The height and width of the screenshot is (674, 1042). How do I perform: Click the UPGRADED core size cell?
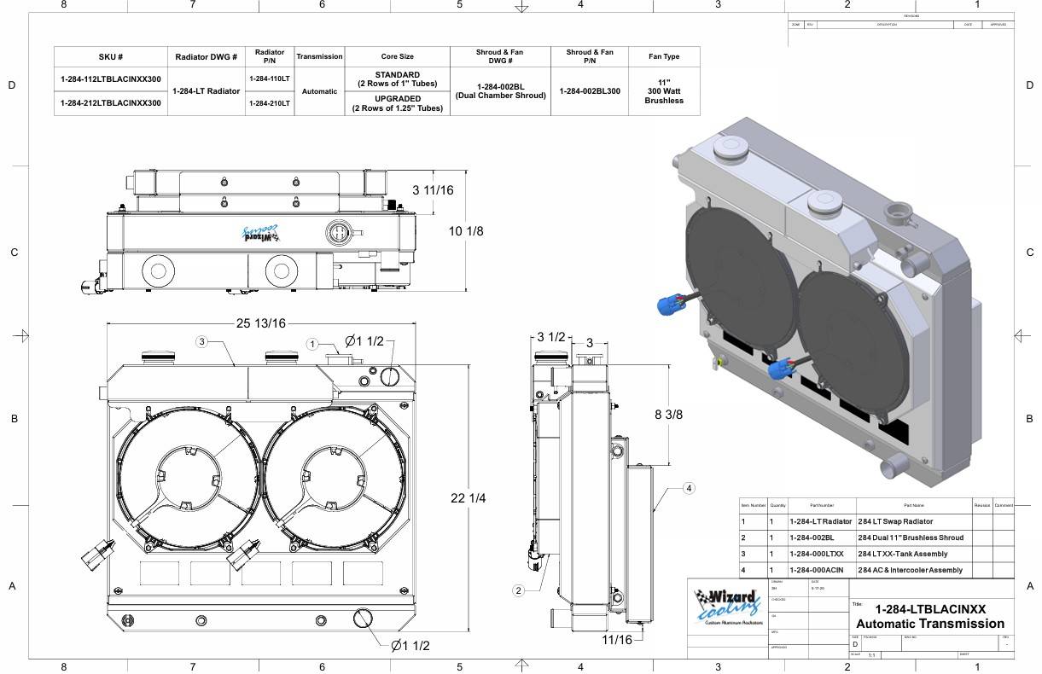click(398, 103)
